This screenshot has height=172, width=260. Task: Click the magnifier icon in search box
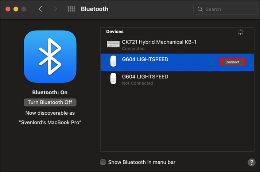200,9
